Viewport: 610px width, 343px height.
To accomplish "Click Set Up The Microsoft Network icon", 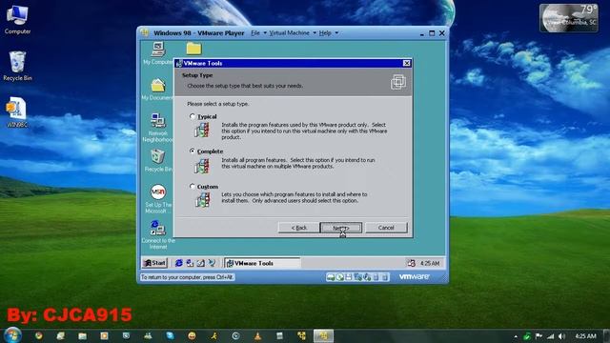I will (158, 199).
